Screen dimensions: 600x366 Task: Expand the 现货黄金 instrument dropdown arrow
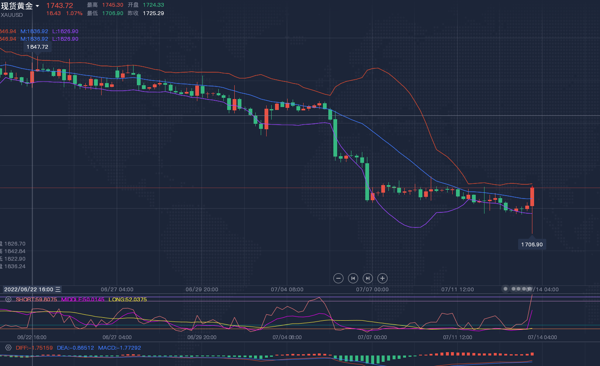(37, 6)
